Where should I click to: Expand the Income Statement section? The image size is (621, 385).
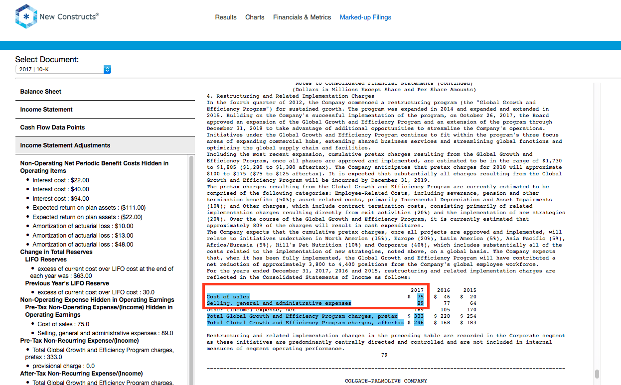pos(105,110)
